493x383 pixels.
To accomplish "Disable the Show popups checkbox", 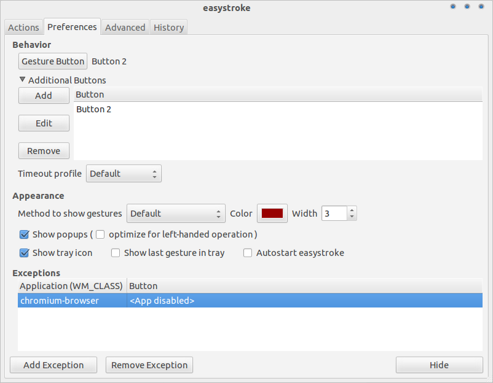I will (x=24, y=234).
